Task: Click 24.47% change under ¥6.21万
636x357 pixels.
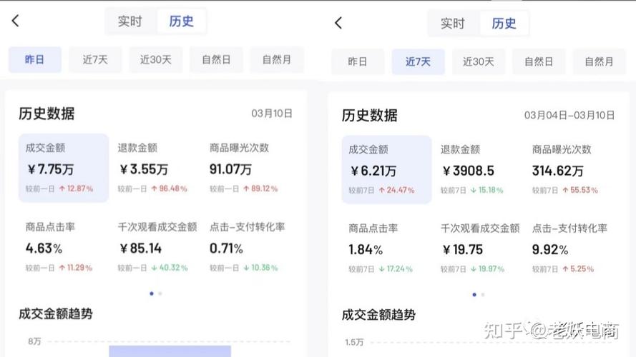Action: (396, 190)
